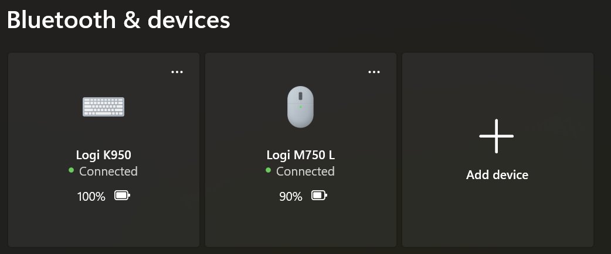The width and height of the screenshot is (611, 254).
Task: Click the Connected status of Logi M750 L
Action: 305,171
